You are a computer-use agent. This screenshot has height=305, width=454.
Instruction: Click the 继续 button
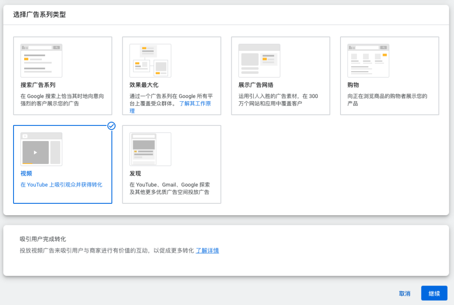434,293
